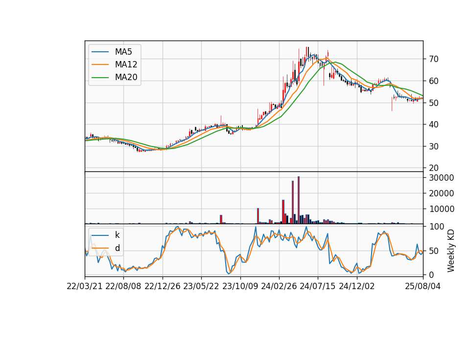
Task: Click the 10000 volume axis label
Action: tap(442, 209)
